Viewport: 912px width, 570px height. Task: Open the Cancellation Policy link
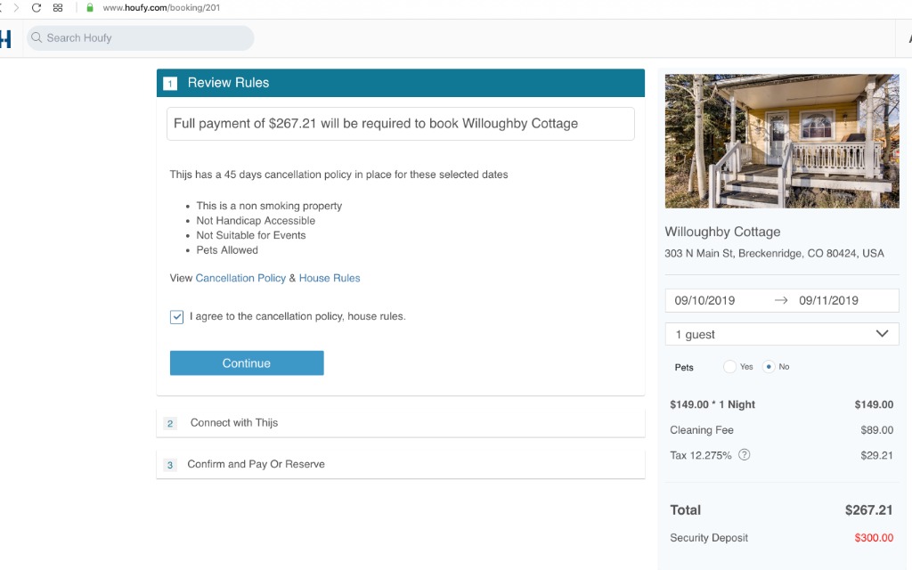coord(240,278)
